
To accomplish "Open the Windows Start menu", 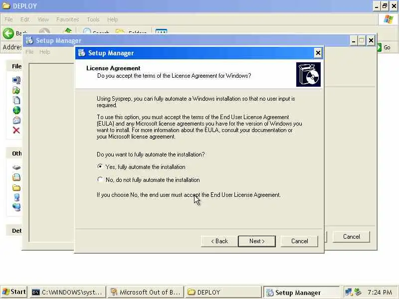I will [x=14, y=292].
